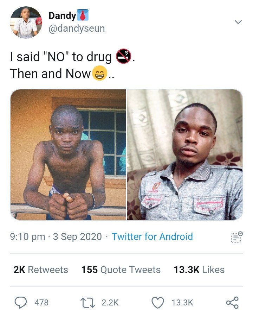Open the right 'now' photo
This screenshot has width=253, height=316.
185,154
